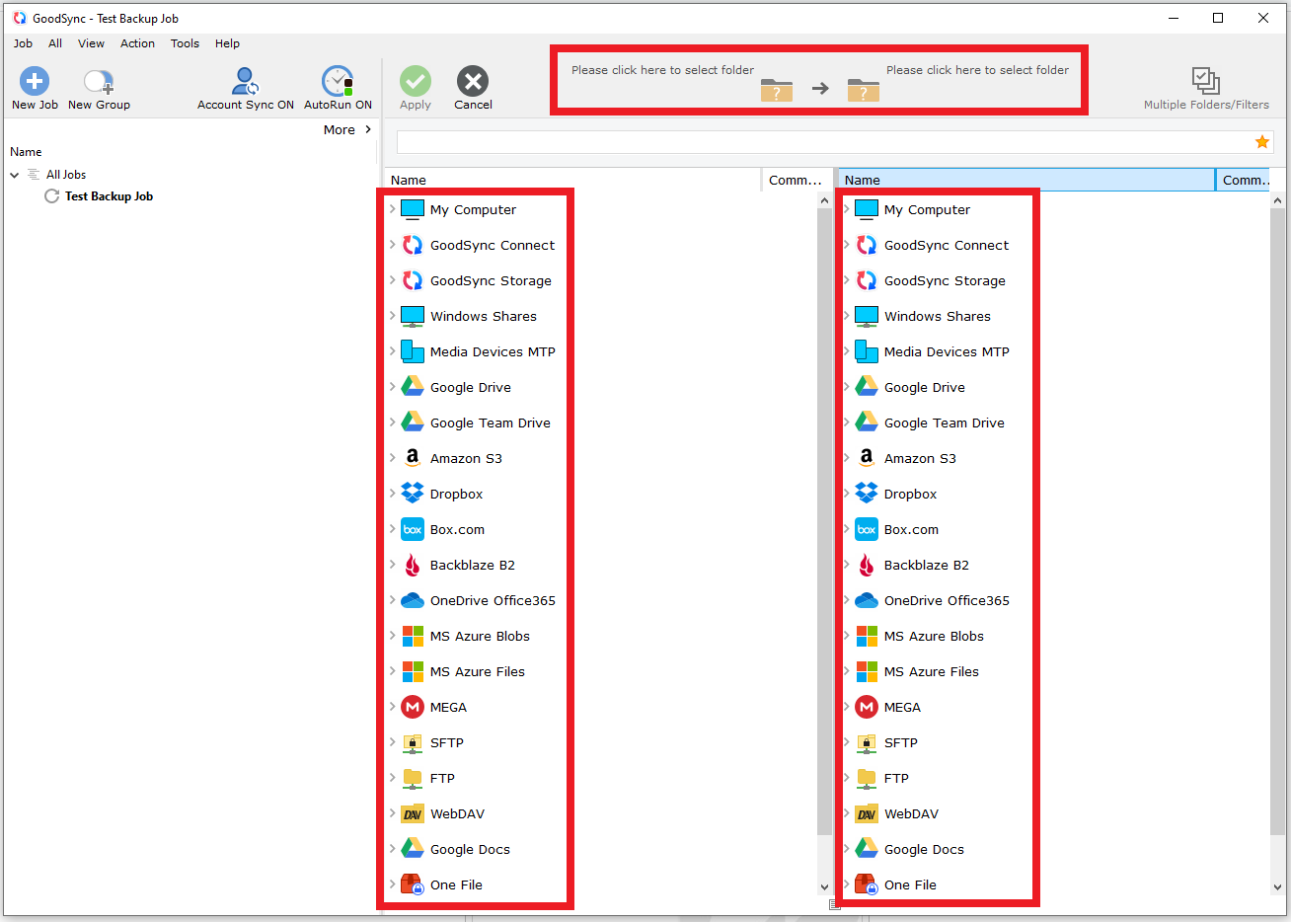Image resolution: width=1291 pixels, height=922 pixels.
Task: Expand Google Drive in the right panel
Action: coord(847,387)
